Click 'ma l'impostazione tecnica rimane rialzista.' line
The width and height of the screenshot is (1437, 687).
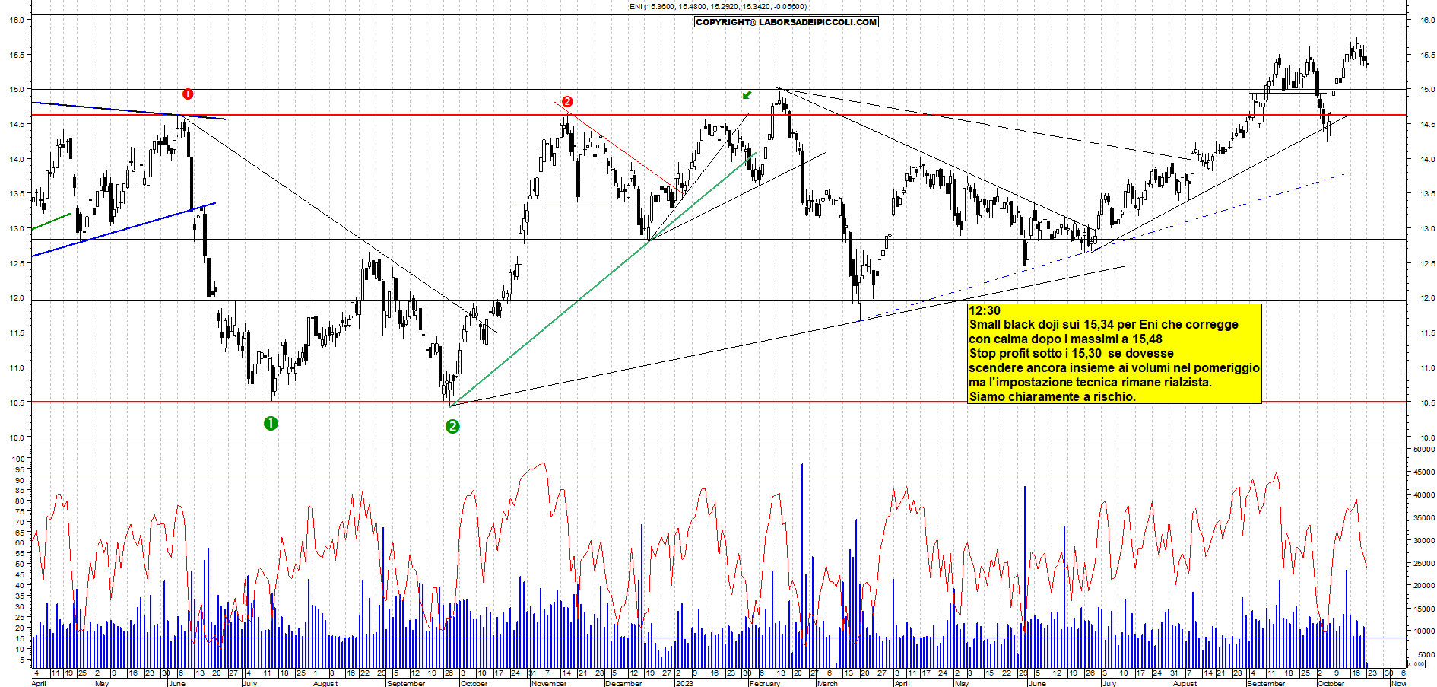(1090, 383)
